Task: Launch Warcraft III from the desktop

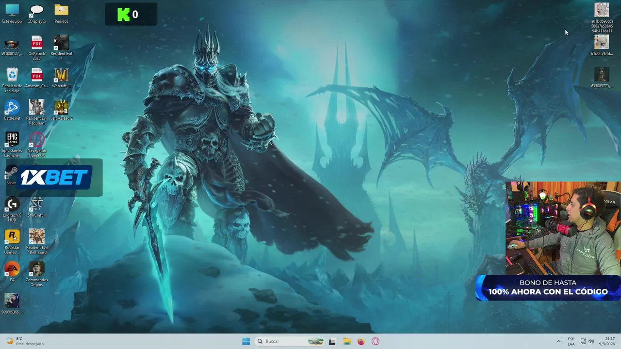Action: tap(61, 79)
